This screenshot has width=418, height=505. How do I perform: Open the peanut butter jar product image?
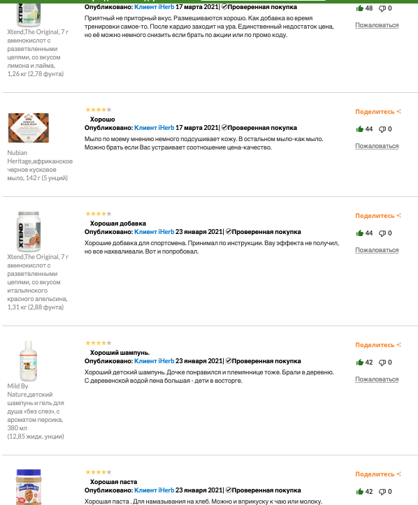point(29,487)
